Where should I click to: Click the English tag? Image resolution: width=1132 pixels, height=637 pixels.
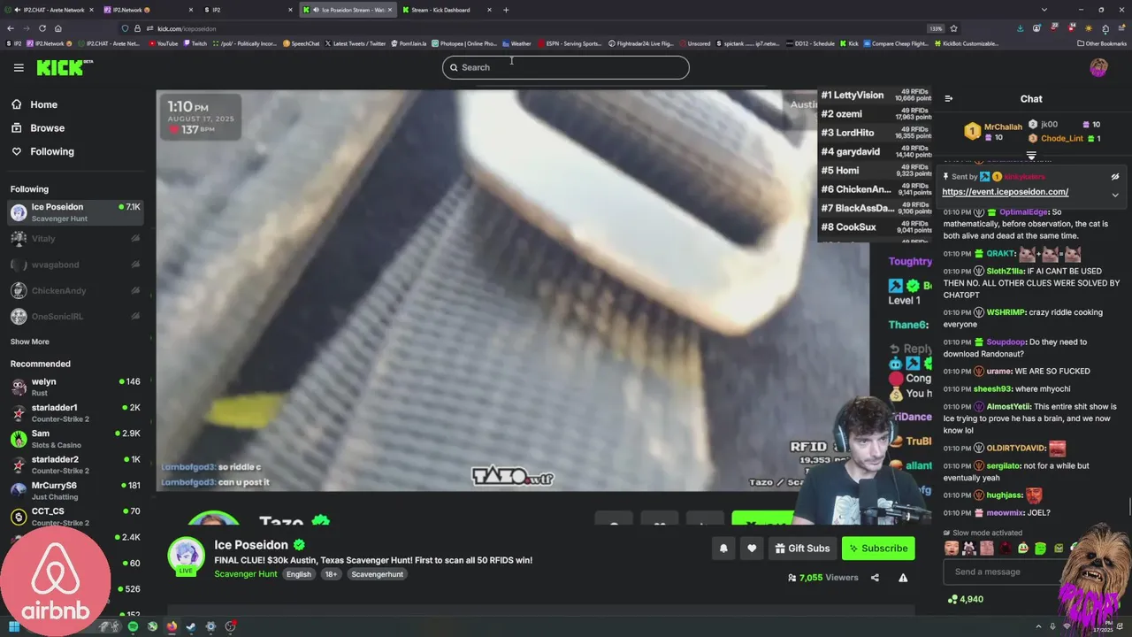tap(299, 574)
